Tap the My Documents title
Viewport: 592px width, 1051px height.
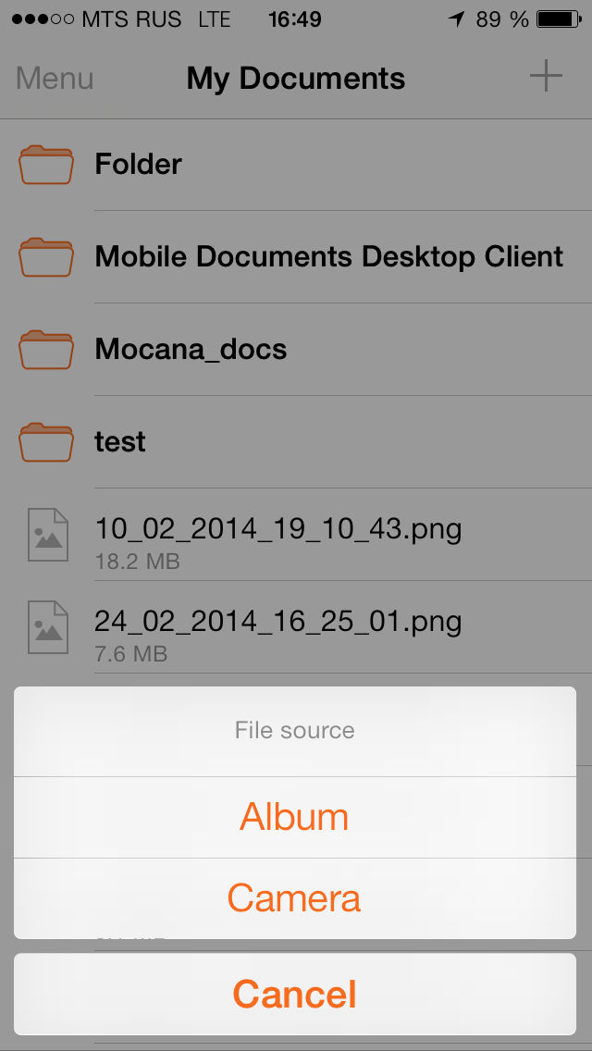(296, 79)
